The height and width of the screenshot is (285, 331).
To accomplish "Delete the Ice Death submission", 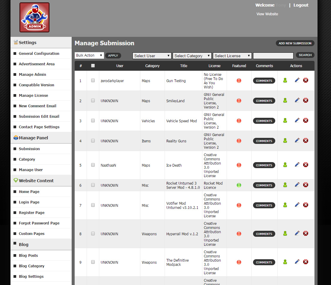I will point(306,165).
